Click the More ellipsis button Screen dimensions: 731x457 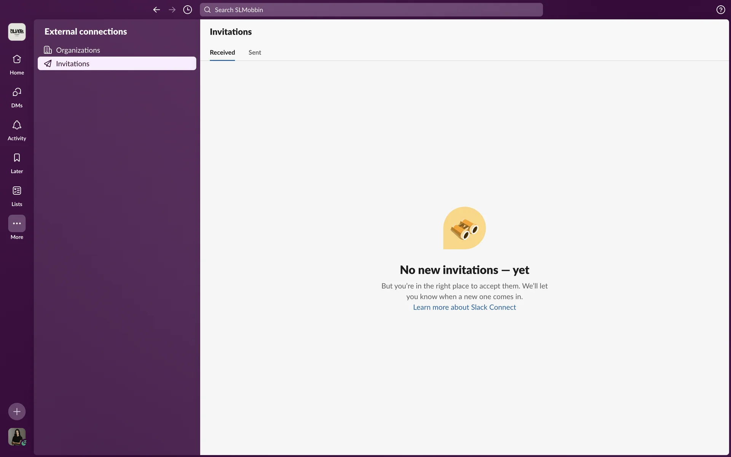17,224
